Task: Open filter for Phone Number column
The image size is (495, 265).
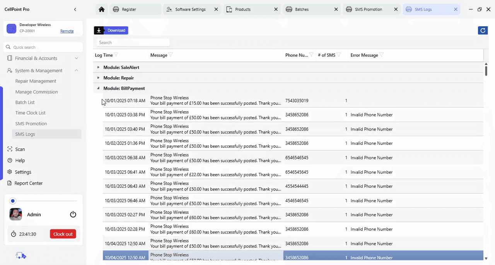Action: point(311,55)
